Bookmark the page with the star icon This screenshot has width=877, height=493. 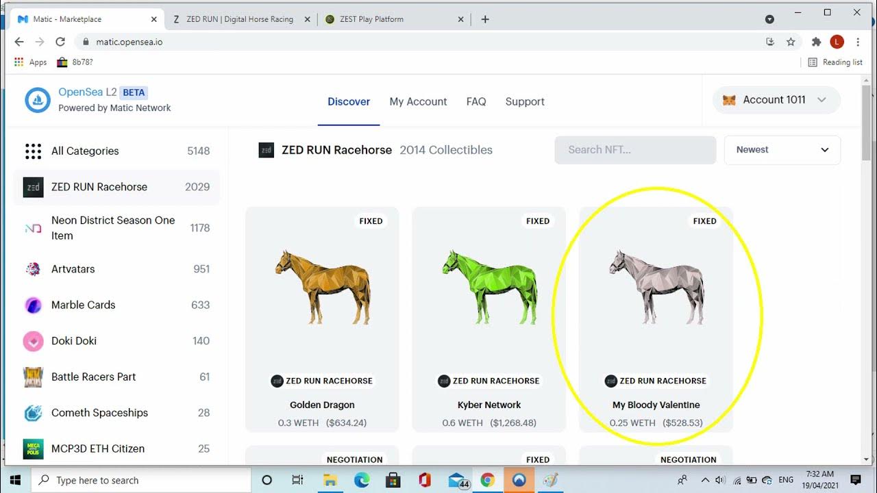[791, 42]
